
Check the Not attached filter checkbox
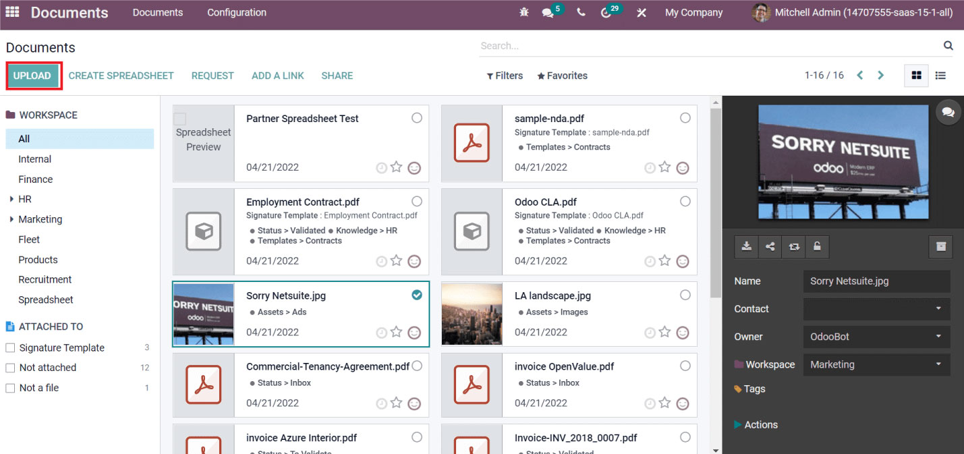[x=10, y=368]
